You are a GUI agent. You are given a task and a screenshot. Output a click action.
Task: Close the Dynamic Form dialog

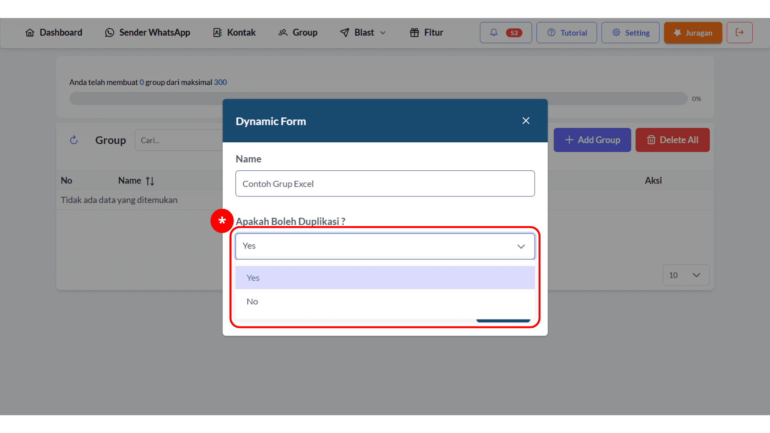pyautogui.click(x=526, y=121)
